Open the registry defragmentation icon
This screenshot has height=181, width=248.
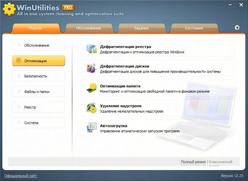tap(91, 49)
